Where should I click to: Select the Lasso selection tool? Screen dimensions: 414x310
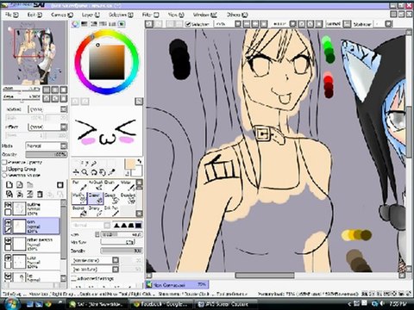pyautogui.click(x=85, y=163)
